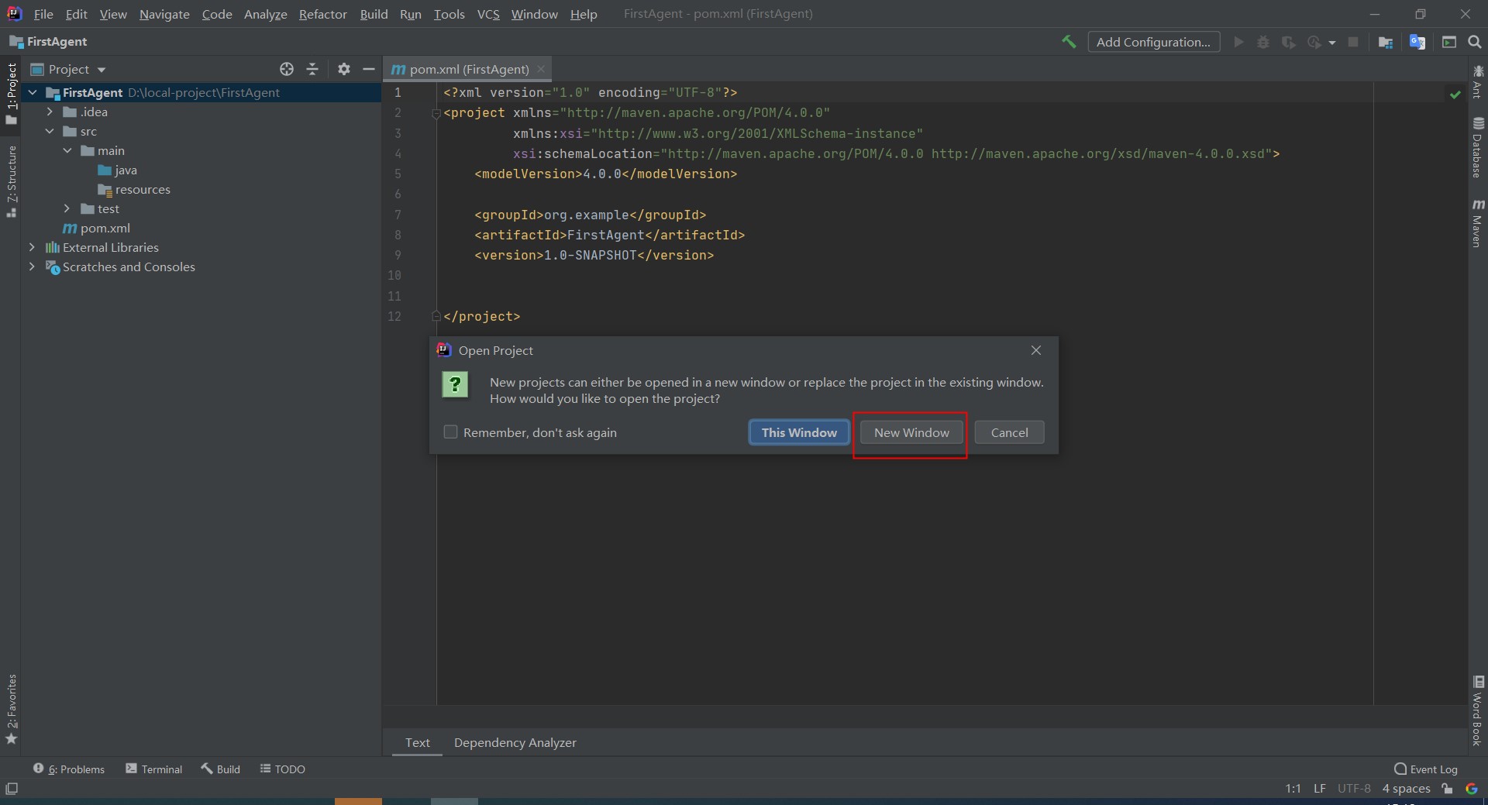Open the Maven tool window
The width and height of the screenshot is (1488, 805).
pos(1478,223)
